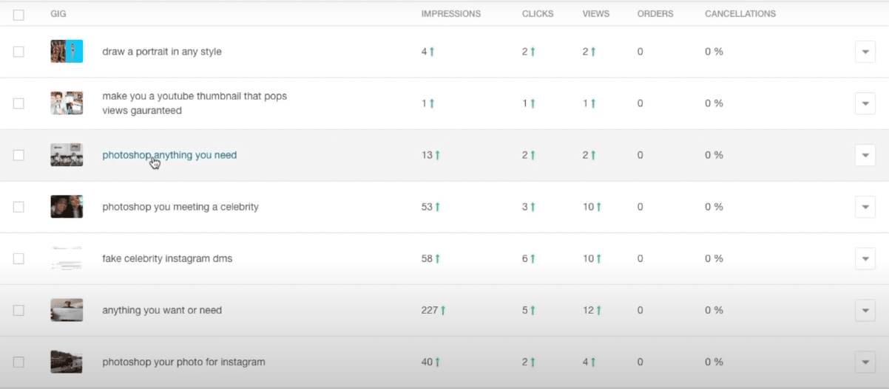Click fake celebrity instagram dms thumbnail
Viewport: 889px width, 389px height.
tap(67, 258)
